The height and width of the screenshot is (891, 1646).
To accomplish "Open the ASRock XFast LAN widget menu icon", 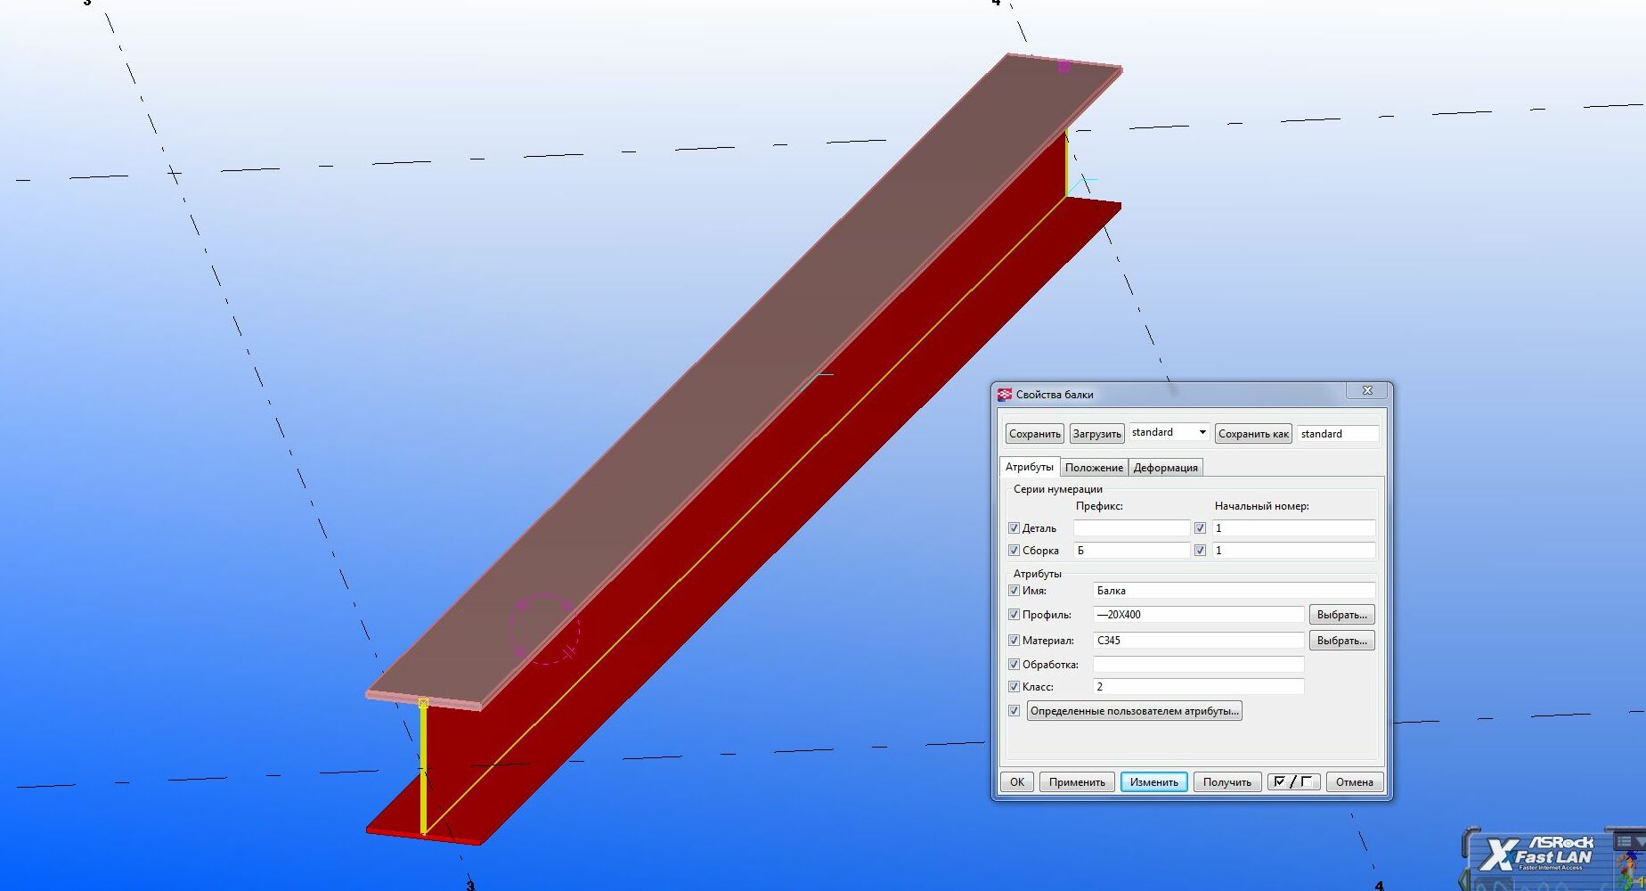I will [1625, 841].
